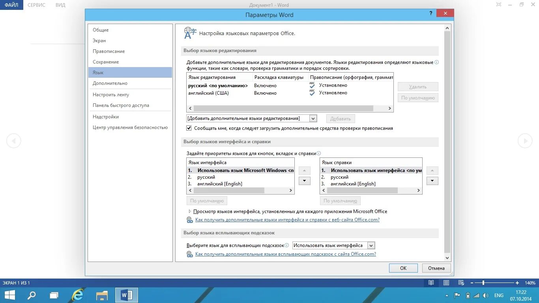Open the taskbar Search magnifier
Image resolution: width=539 pixels, height=303 pixels.
(x=32, y=295)
